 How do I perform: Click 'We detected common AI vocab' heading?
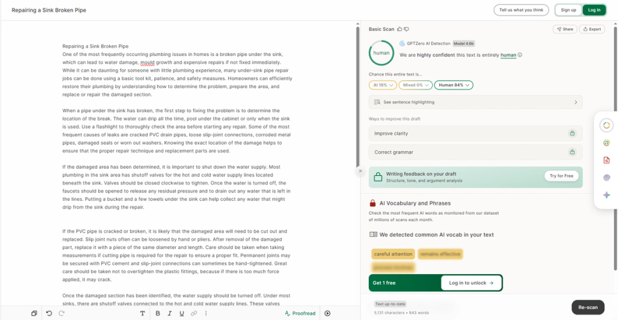coord(436,234)
